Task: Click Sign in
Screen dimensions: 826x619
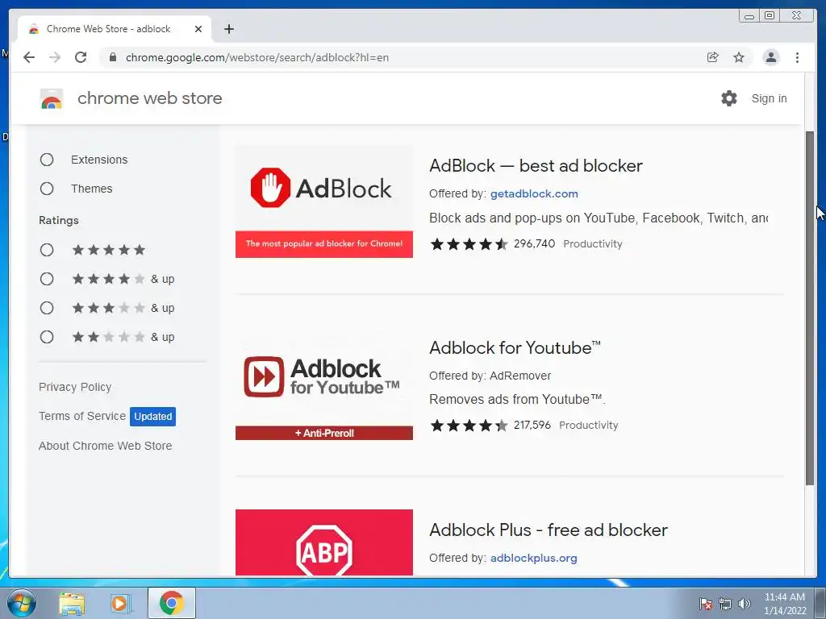Action: [x=769, y=98]
